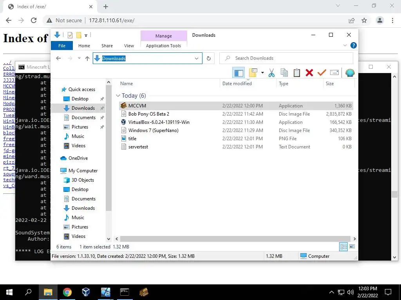Open the Explorer Help question mark icon
Viewport: 401px width, 300px height.
(x=354, y=45)
